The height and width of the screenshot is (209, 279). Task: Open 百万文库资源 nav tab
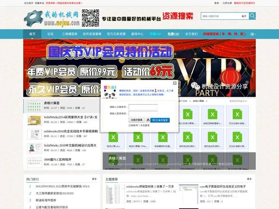click(x=116, y=34)
